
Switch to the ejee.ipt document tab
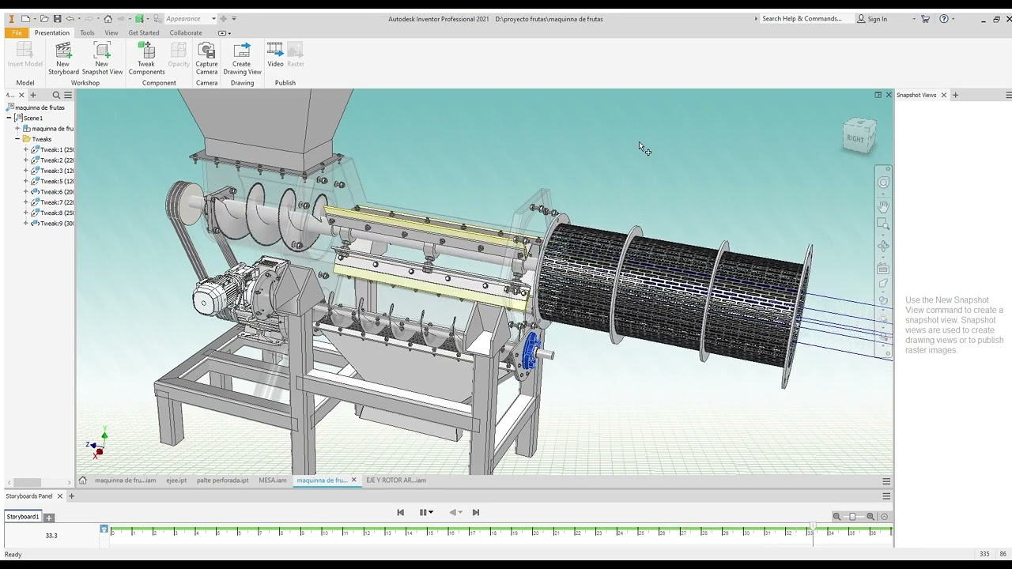[x=176, y=480]
